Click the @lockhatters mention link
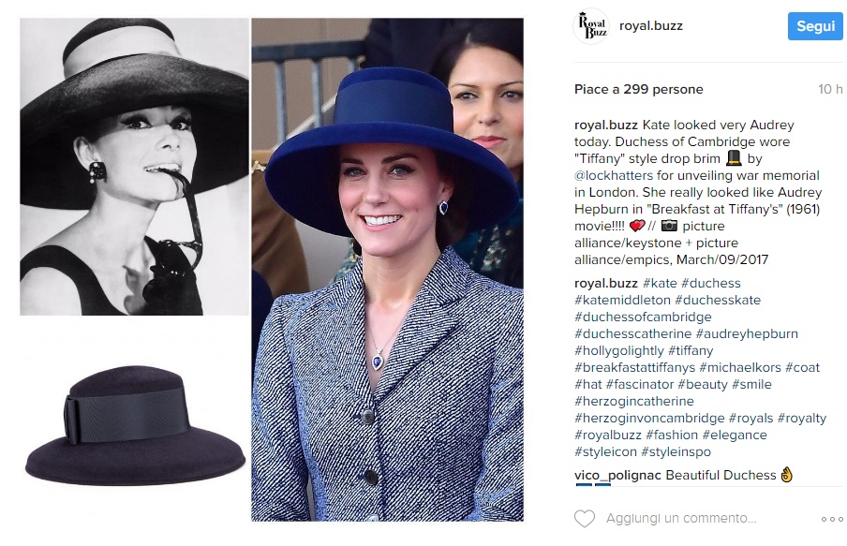The height and width of the screenshot is (546, 847). click(x=614, y=175)
